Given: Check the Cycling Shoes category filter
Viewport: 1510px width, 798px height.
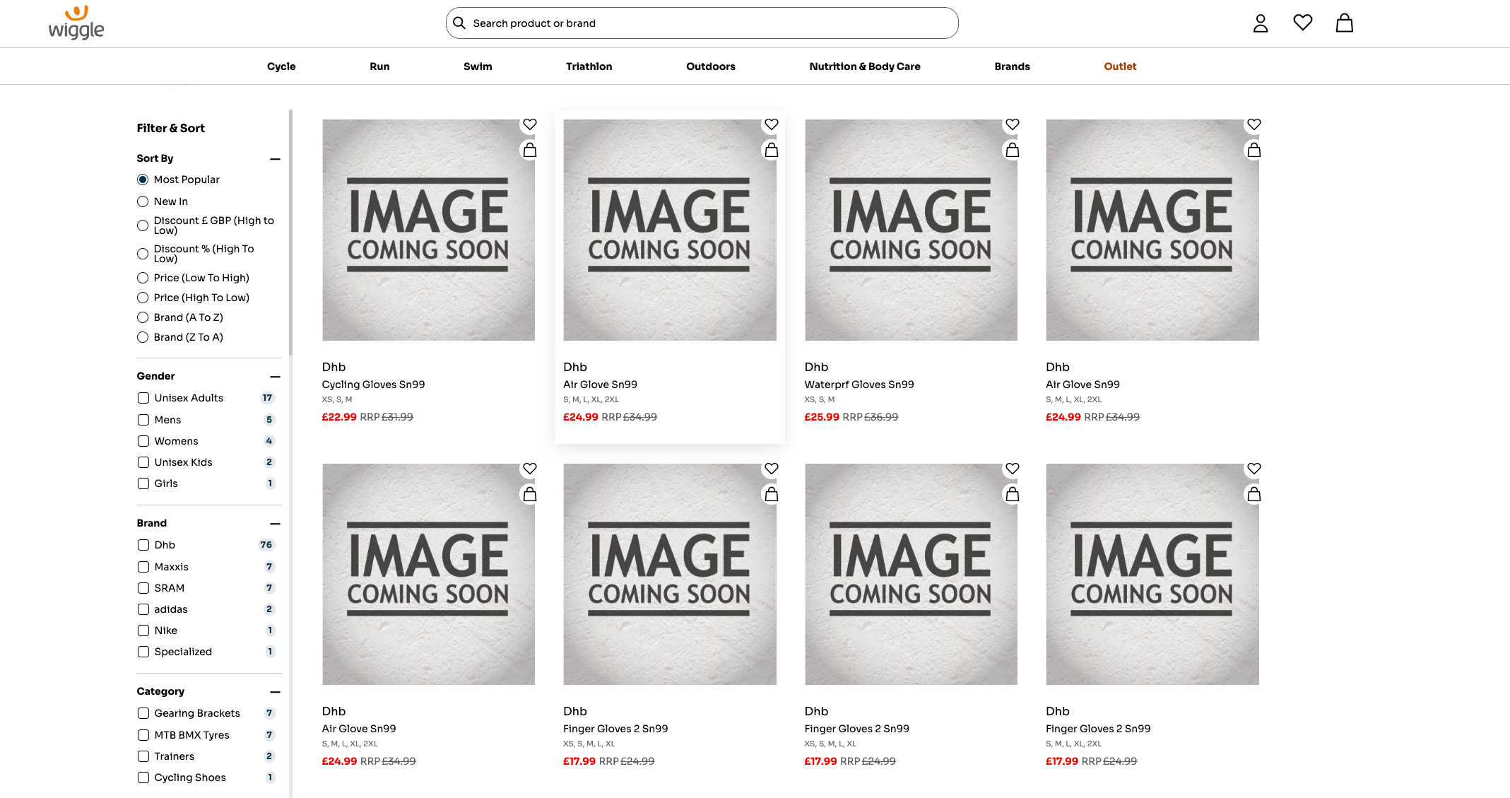Looking at the screenshot, I should click(x=143, y=778).
